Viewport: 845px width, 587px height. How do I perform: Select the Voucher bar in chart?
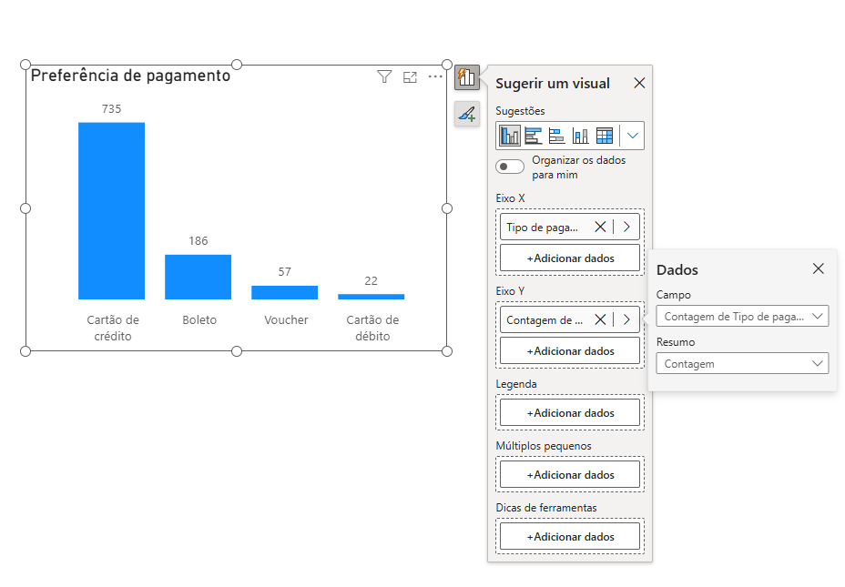click(284, 292)
